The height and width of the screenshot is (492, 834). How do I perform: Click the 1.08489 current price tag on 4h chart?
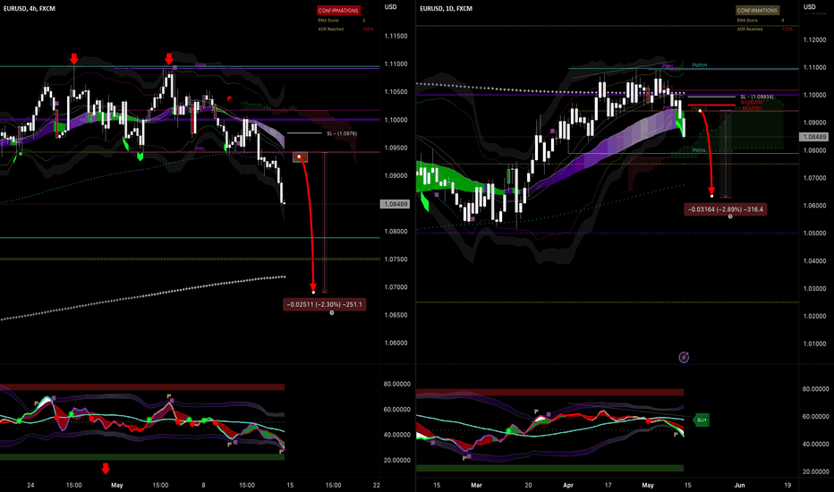[395, 204]
